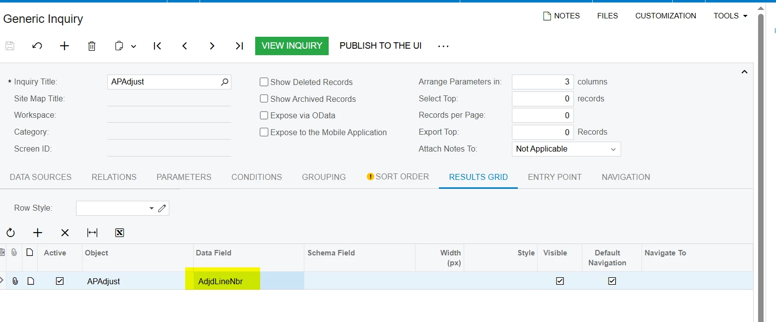Switch to the SORT ORDER tab
Viewport: 776px width, 322px height.
(398, 176)
